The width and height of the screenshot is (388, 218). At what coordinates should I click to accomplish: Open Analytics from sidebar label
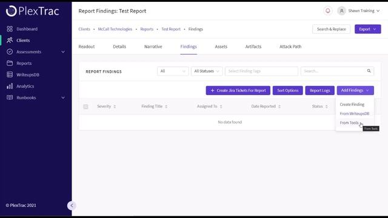point(25,86)
